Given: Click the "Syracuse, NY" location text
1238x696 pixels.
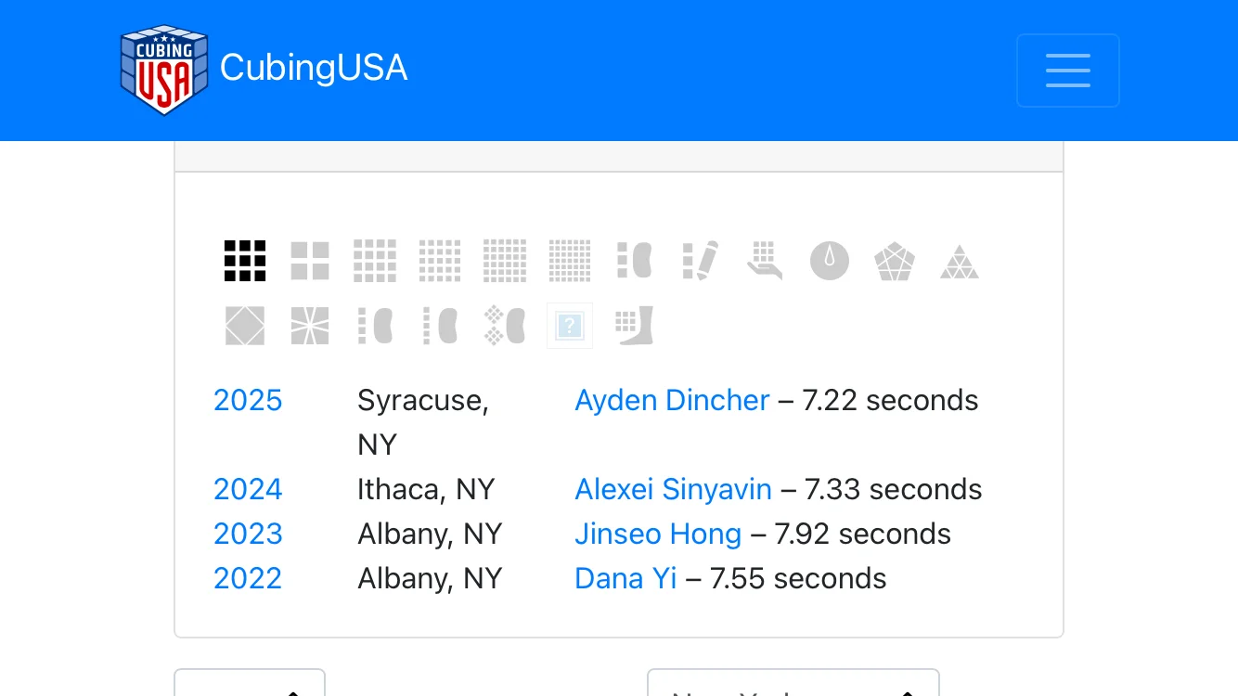Looking at the screenshot, I should point(423,422).
